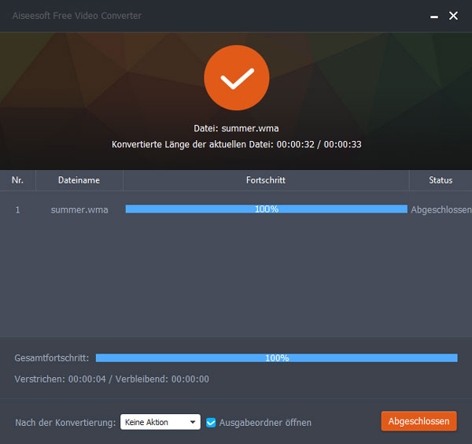Click the Abgeschlossen status of summer.wma

click(441, 210)
